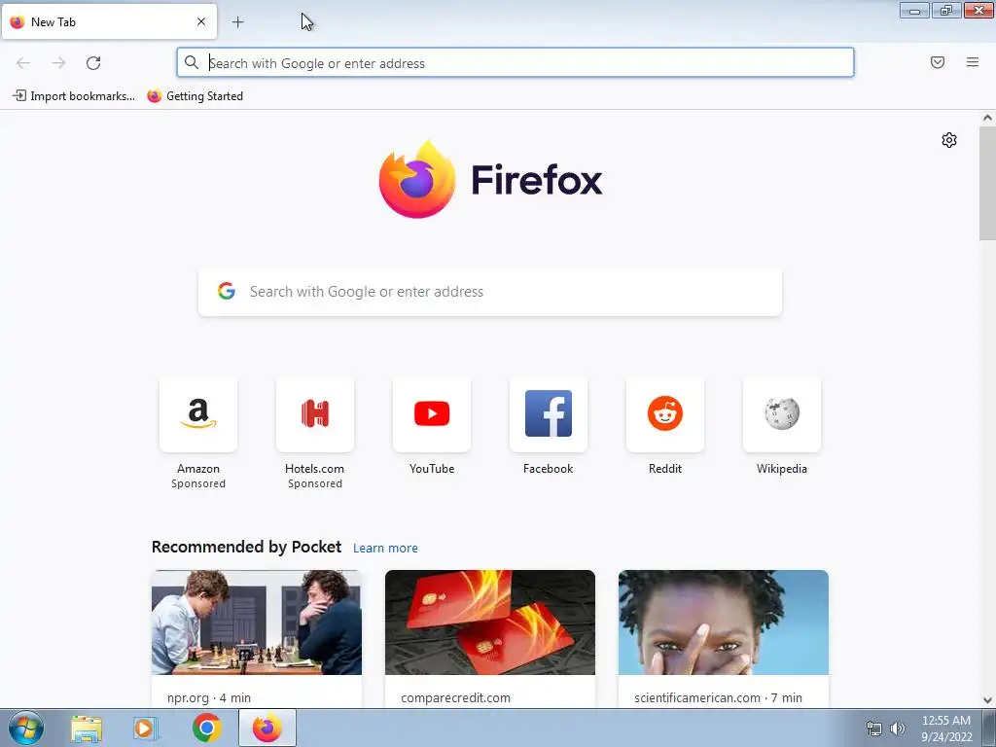Open Windows Explorer from taskbar
Image resolution: width=996 pixels, height=747 pixels.
click(x=87, y=729)
